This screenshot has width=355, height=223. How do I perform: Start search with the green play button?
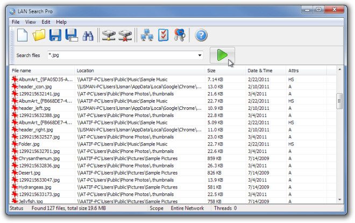pos(222,55)
